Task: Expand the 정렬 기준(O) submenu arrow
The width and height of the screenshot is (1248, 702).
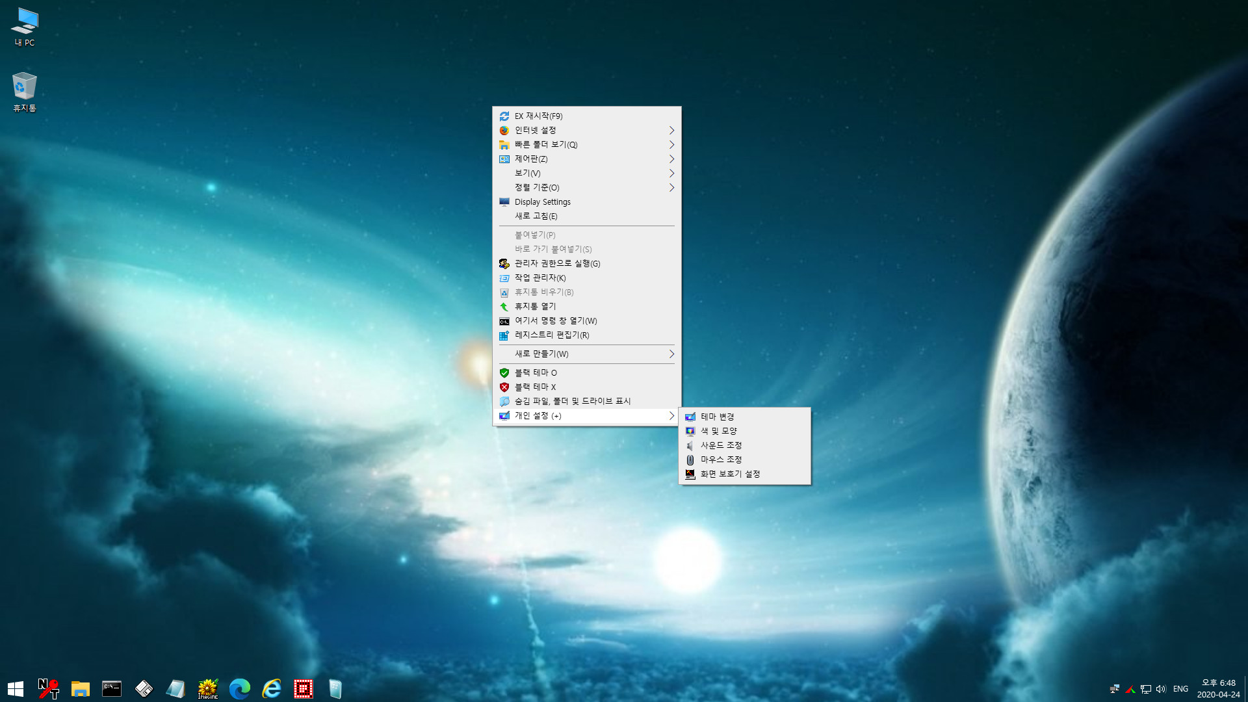Action: [671, 188]
